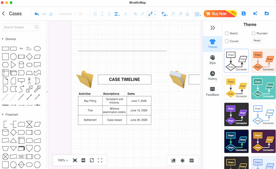Image resolution: width=276 pixels, height=169 pixels.
Task: Click the 'June 7, 2026' table cell
Action: click(x=139, y=101)
